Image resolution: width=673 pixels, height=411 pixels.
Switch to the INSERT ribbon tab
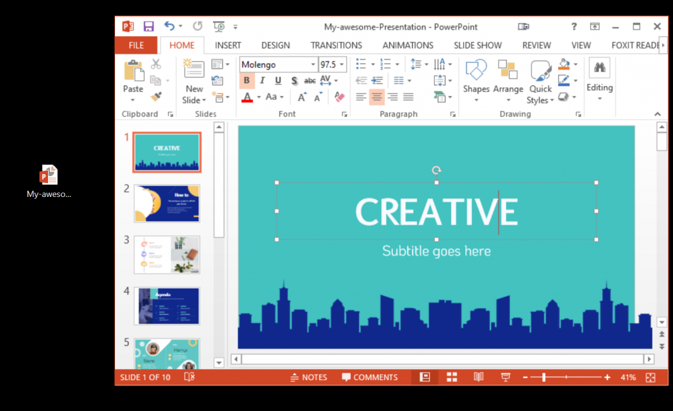(x=228, y=45)
